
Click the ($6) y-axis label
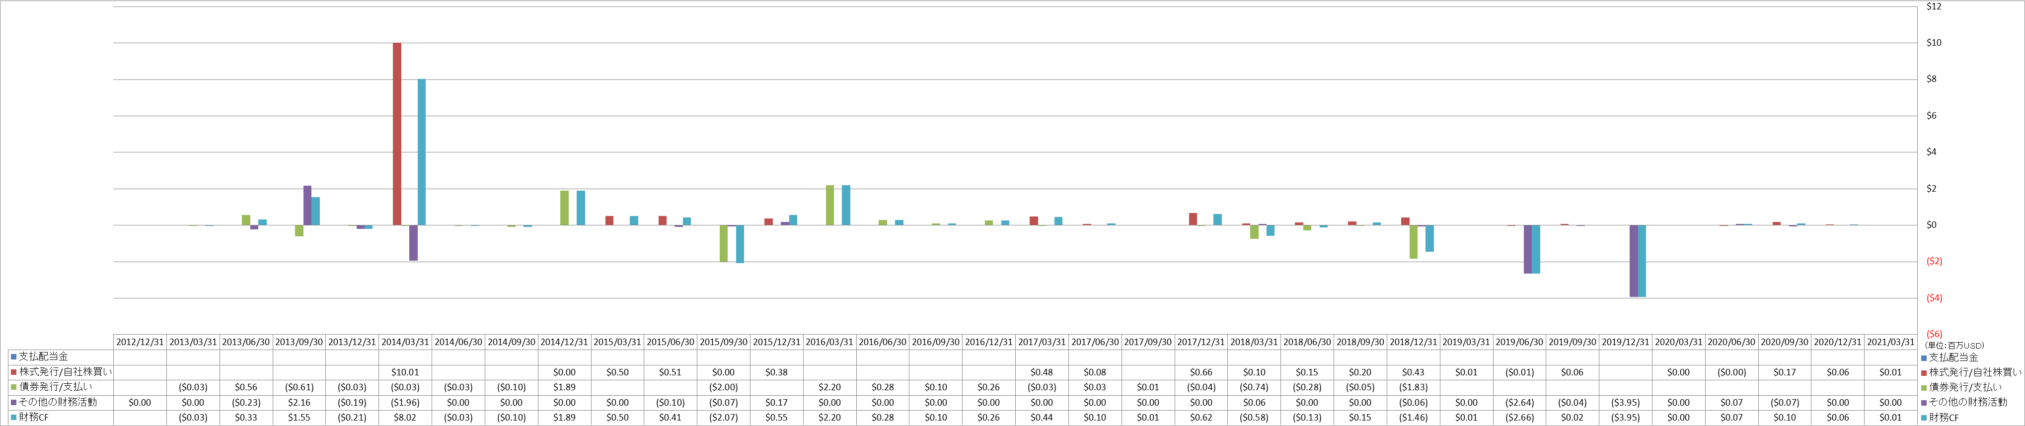[x=1934, y=334]
